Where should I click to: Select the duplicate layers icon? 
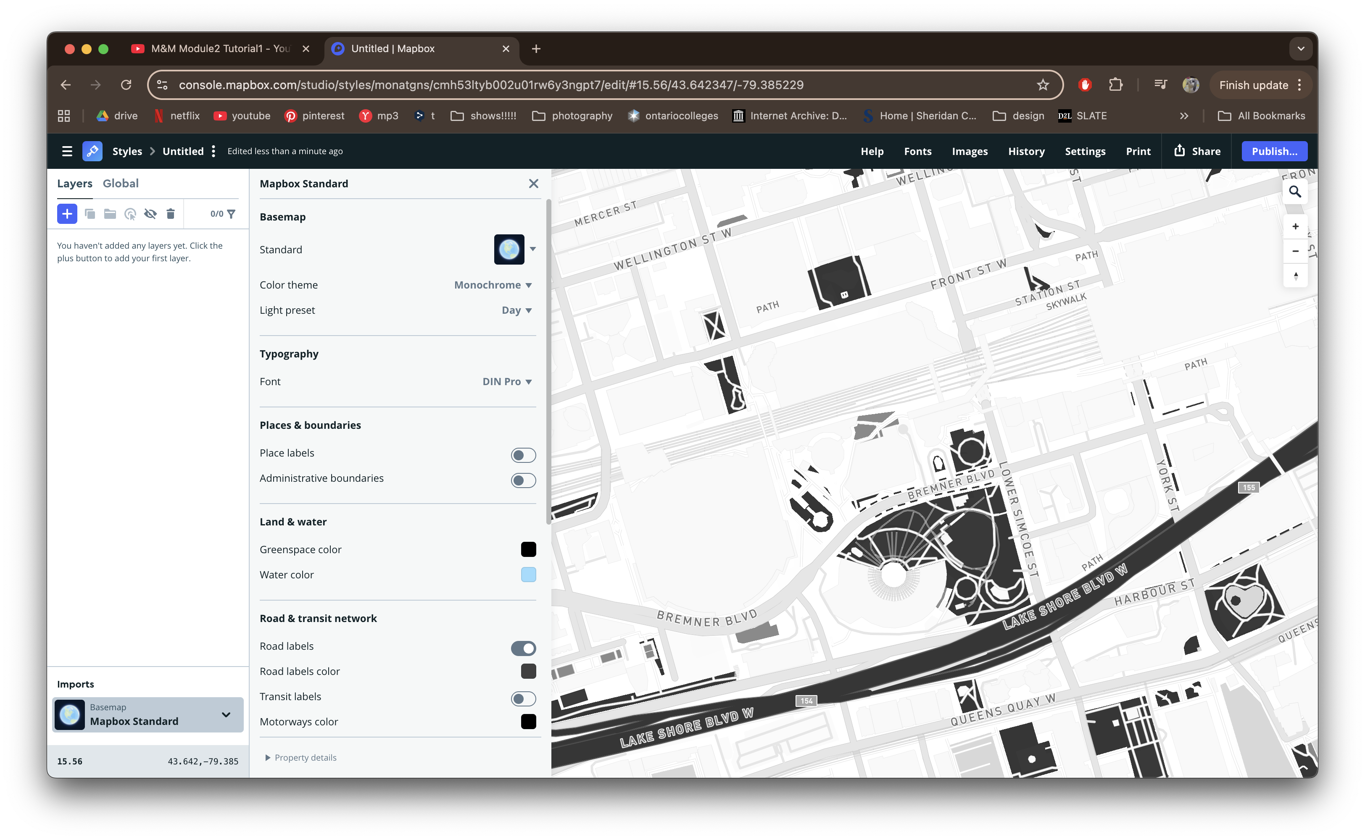90,214
